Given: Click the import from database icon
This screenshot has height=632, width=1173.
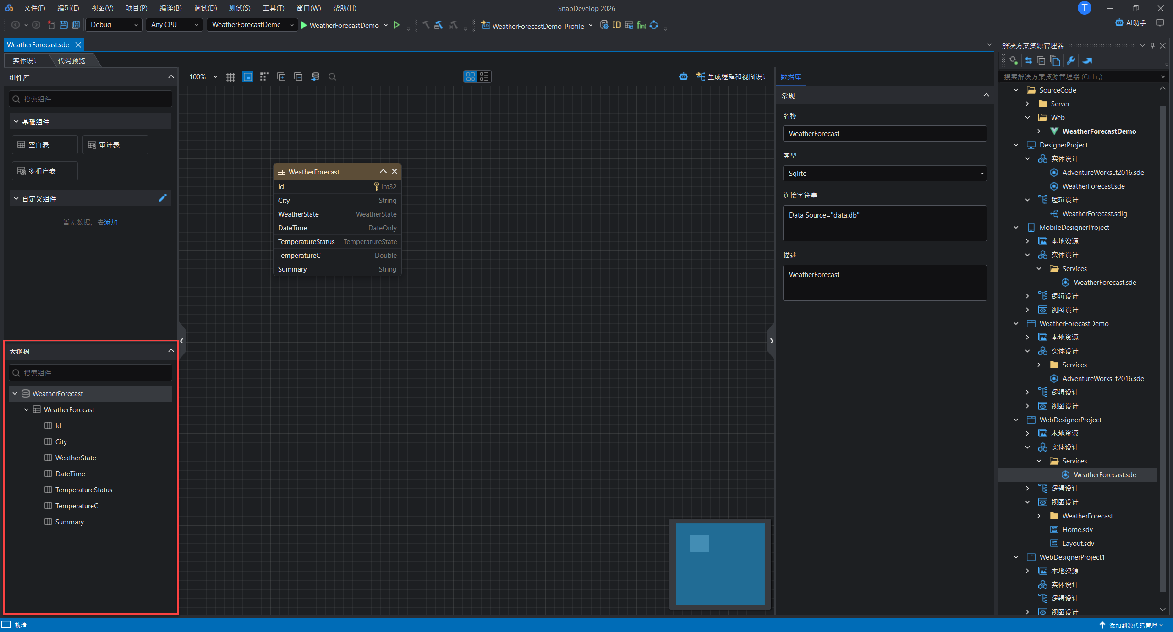Looking at the screenshot, I should point(315,77).
